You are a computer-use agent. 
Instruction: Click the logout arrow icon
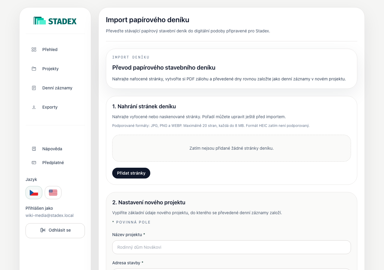pyautogui.click(x=43, y=230)
